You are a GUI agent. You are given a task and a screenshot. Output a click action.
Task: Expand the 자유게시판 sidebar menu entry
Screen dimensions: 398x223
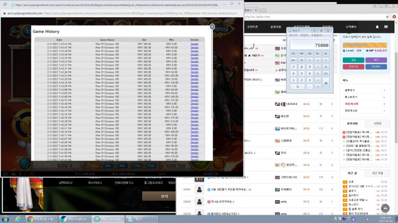[365, 104]
